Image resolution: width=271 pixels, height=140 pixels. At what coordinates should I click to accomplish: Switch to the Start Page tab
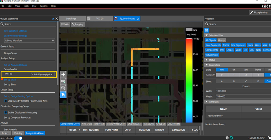[x=73, y=19]
